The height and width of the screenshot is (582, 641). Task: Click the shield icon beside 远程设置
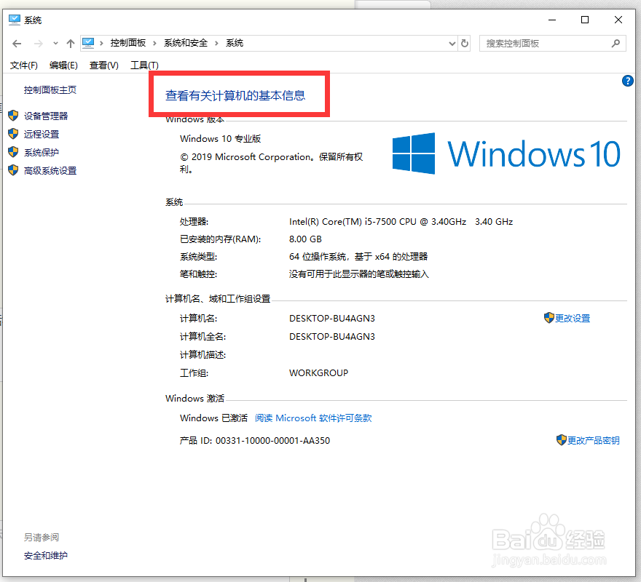14,134
